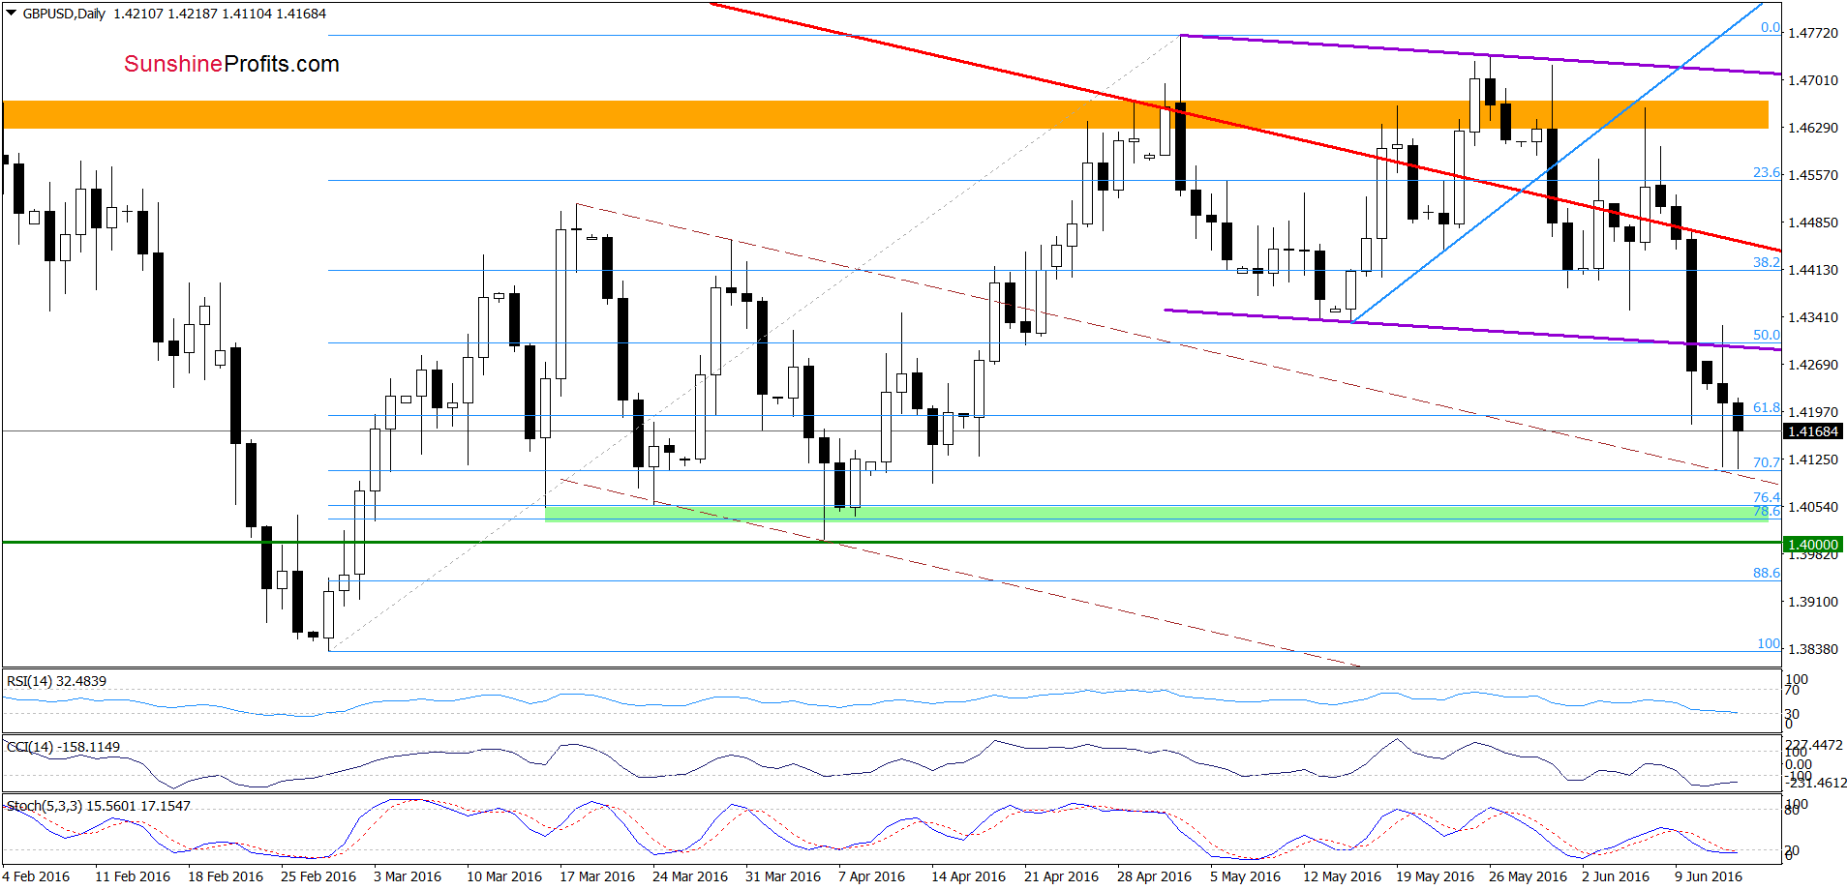Click the SunshineProfits.com logo text
This screenshot has height=890, width=1847.
point(231,64)
